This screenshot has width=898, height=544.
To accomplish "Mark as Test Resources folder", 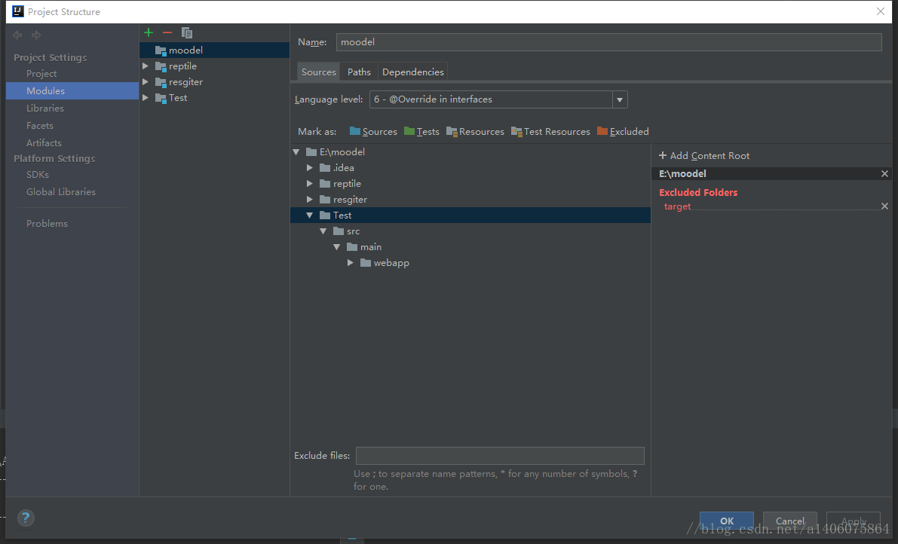I will coord(550,132).
